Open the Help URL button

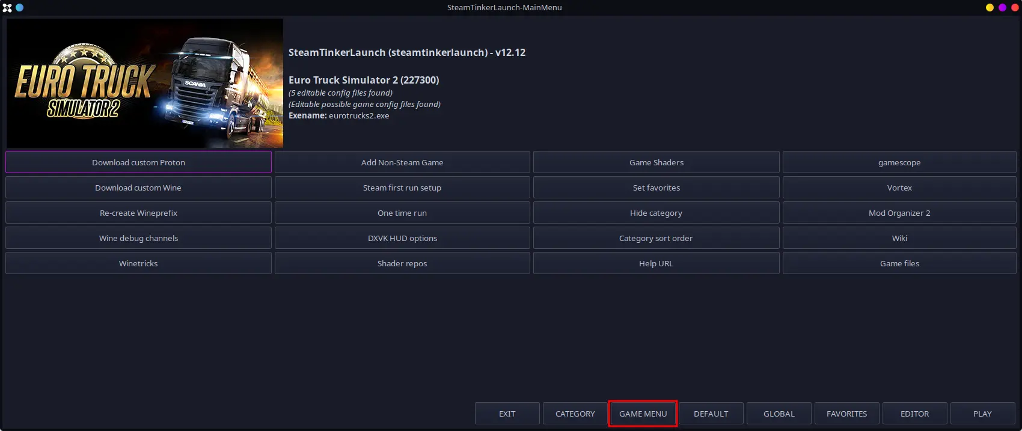coord(656,263)
